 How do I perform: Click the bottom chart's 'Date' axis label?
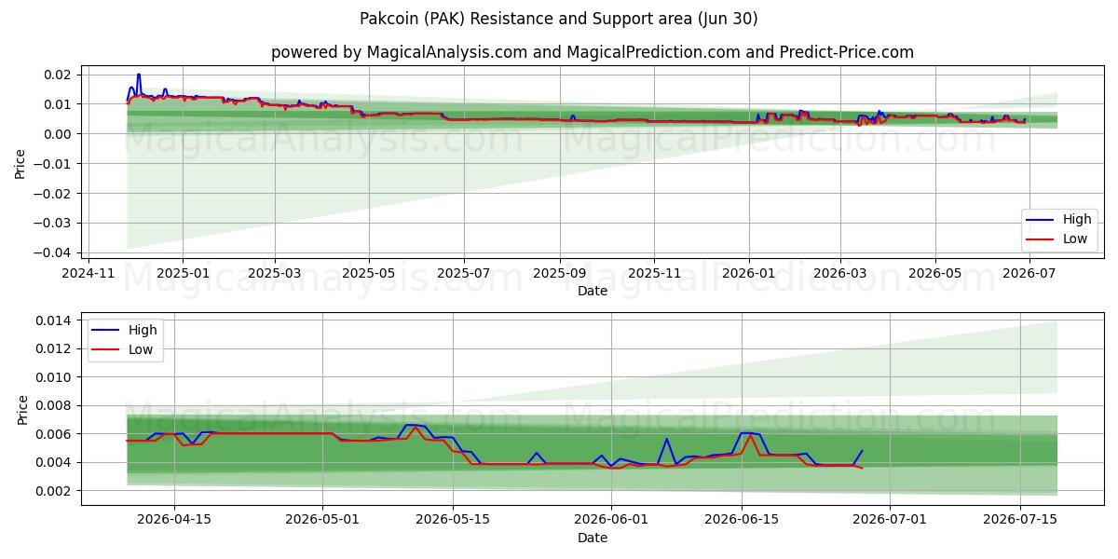593,538
